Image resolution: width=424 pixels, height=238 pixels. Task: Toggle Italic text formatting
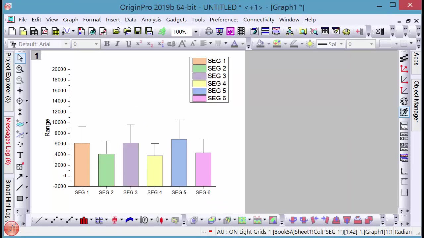point(117,44)
